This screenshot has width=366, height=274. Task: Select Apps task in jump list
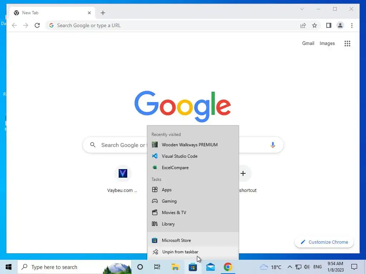tap(193, 190)
